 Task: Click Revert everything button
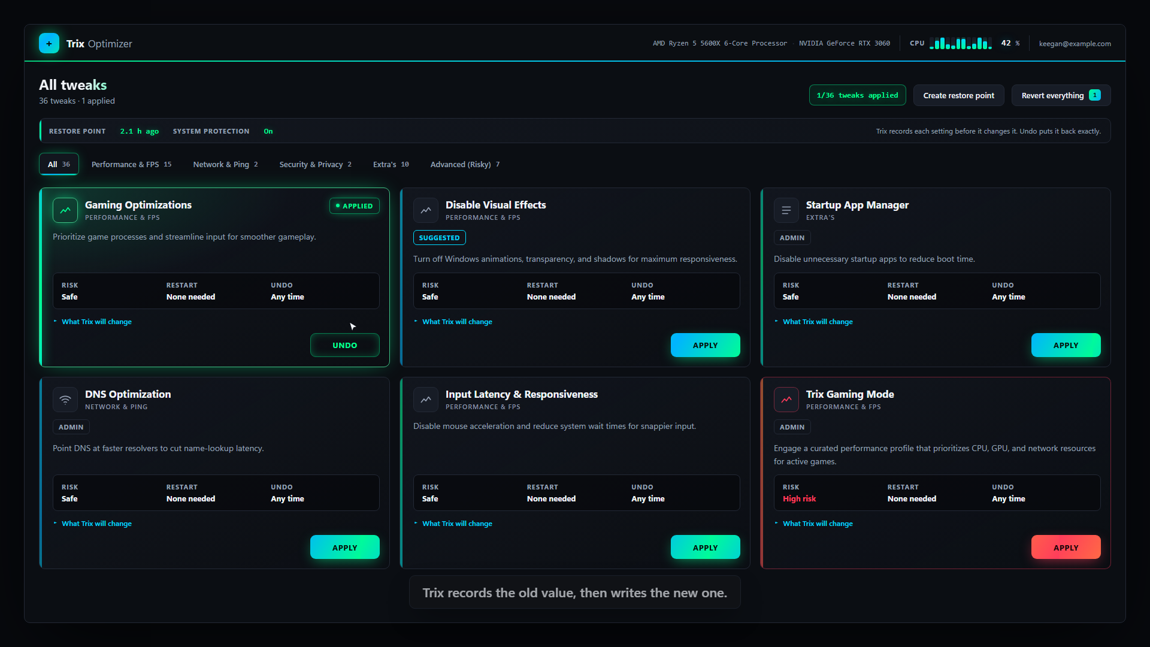click(x=1061, y=95)
